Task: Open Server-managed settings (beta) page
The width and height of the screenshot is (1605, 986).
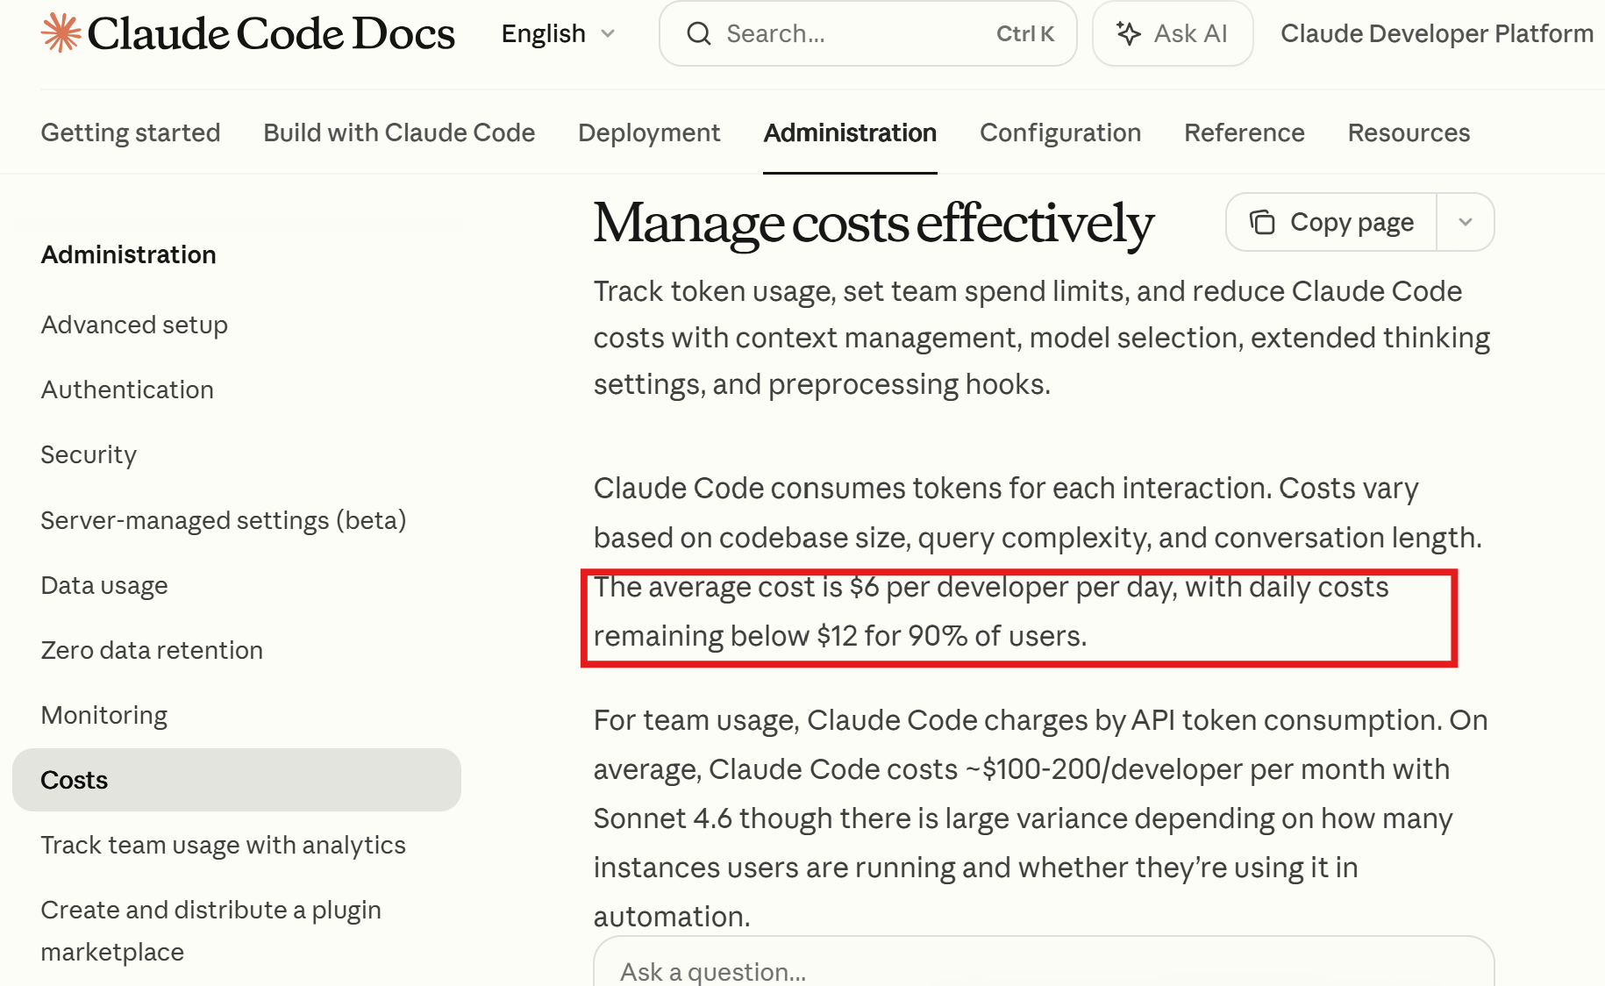Action: 223,519
